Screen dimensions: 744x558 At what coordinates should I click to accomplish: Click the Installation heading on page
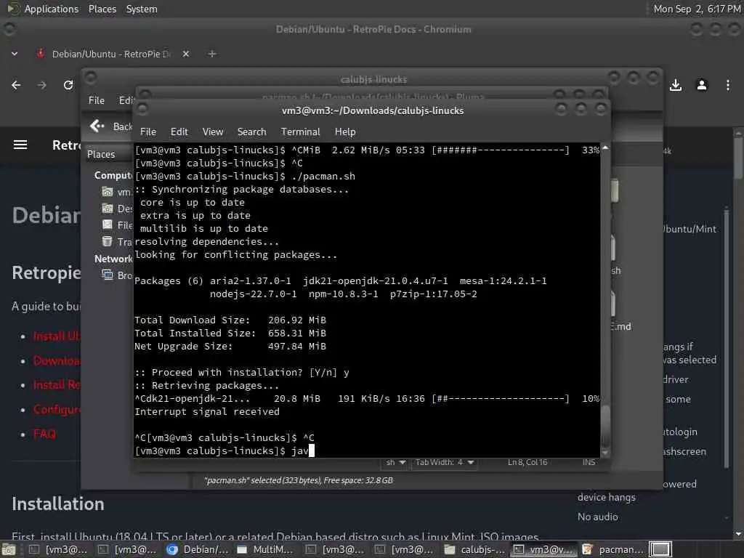pyautogui.click(x=58, y=504)
